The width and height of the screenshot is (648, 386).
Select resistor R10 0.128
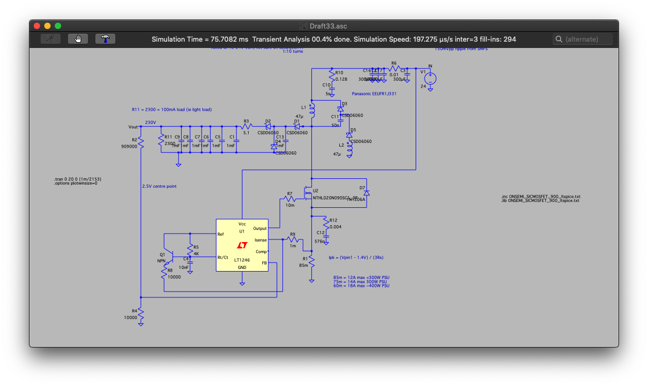coord(331,75)
